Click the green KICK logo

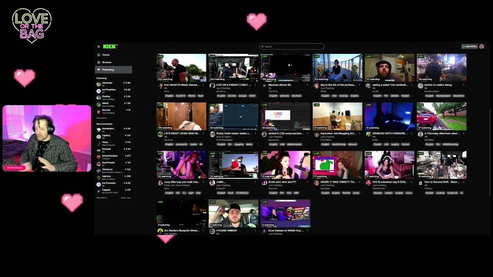(x=110, y=46)
